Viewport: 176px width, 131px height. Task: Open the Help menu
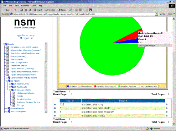pyautogui.click(x=41, y=6)
